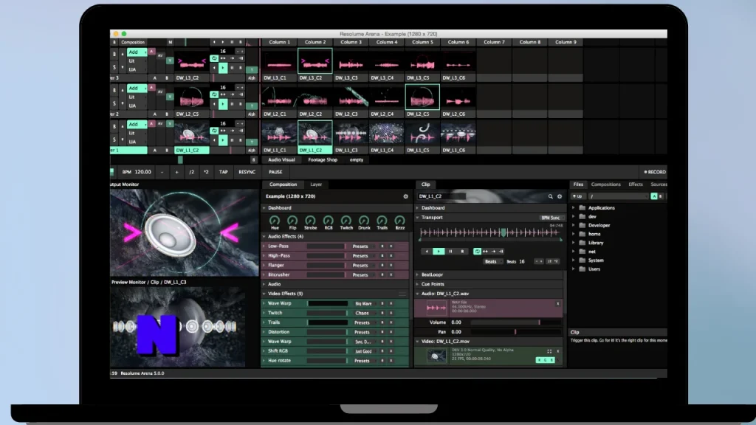Viewport: 756px width, 425px height.
Task: Select the Drunk dashboard knob
Action: (x=364, y=221)
